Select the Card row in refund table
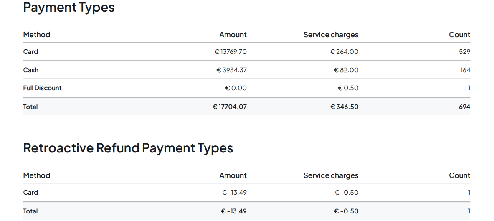The width and height of the screenshot is (494, 221). 30,193
